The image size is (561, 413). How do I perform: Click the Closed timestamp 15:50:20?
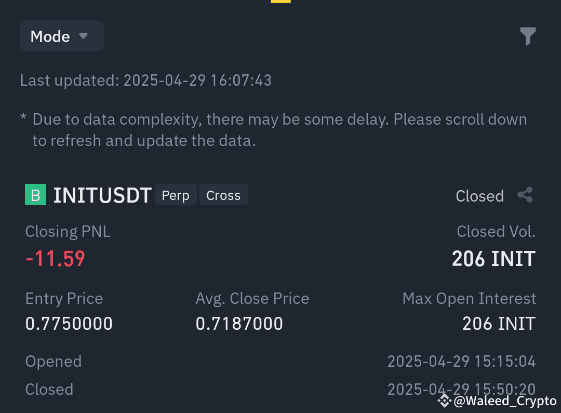461,389
